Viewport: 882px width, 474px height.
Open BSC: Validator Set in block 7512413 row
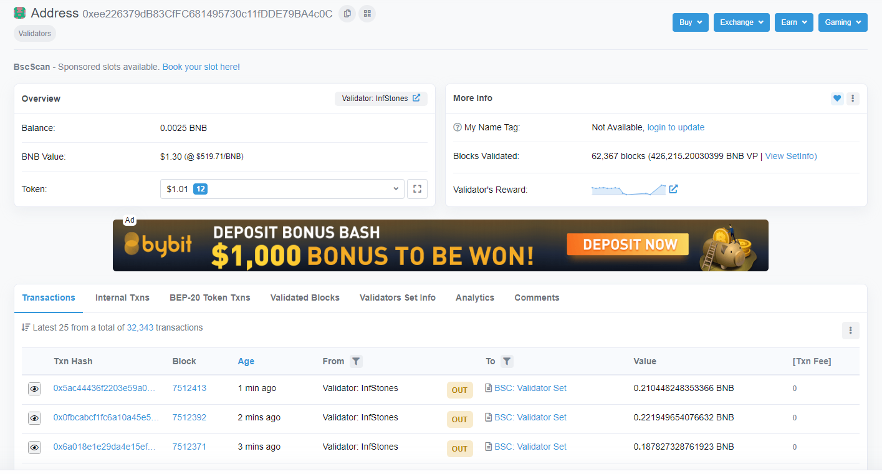point(530,388)
